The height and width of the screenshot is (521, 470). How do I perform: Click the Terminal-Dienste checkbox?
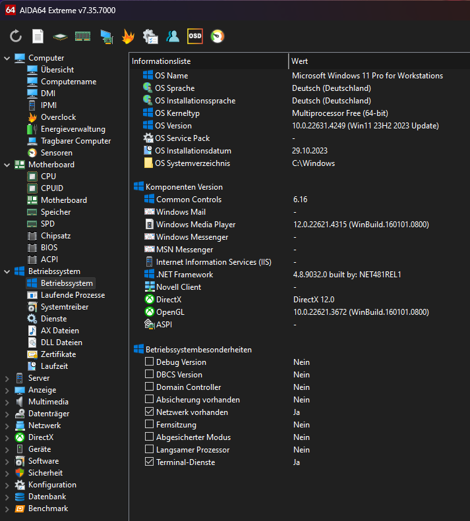tap(150, 462)
